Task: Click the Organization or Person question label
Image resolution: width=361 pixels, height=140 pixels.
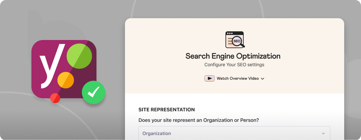Action: 199,120
